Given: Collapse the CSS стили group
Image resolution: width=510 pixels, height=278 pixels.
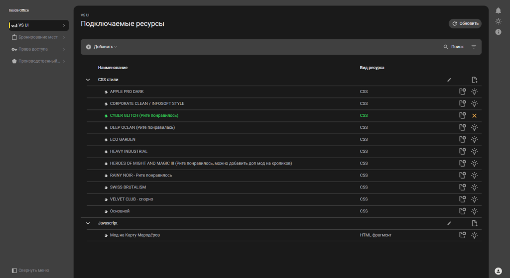Looking at the screenshot, I should click(x=88, y=80).
